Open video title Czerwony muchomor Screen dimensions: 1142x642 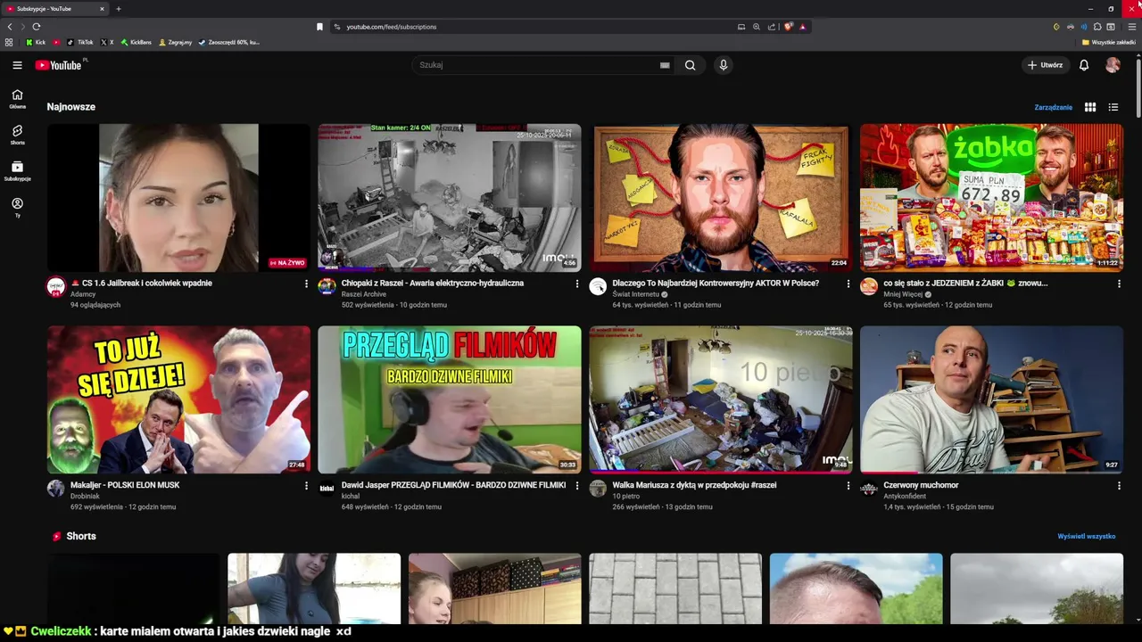921,485
